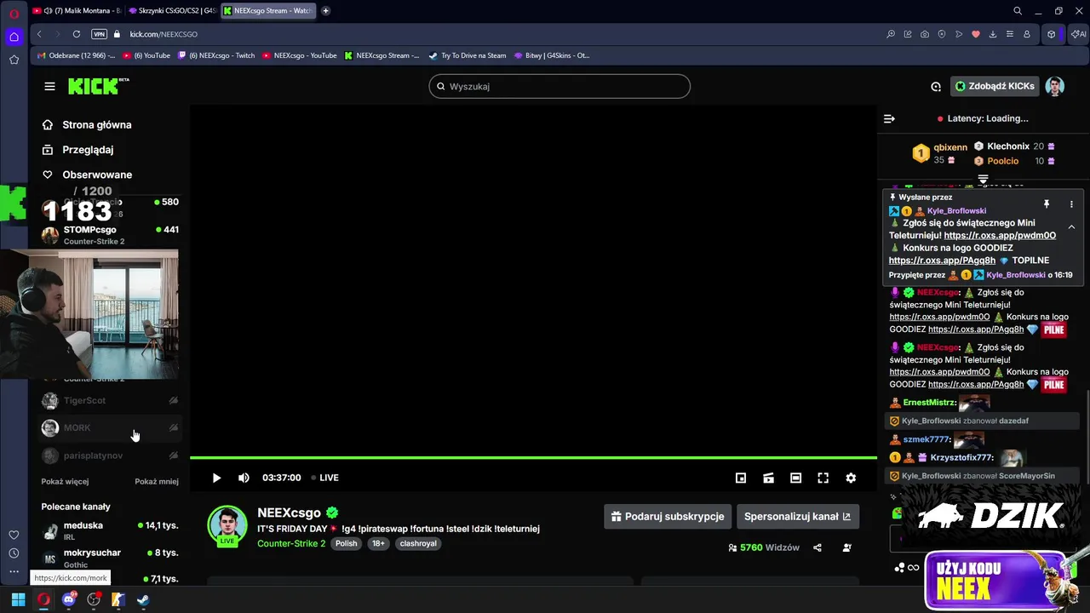Image resolution: width=1090 pixels, height=613 pixels.
Task: Reload the page
Action: 77,34
